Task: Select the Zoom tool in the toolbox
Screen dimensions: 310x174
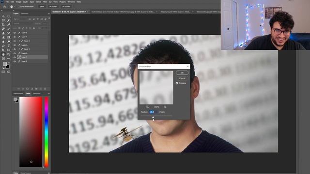Action: click(9, 54)
